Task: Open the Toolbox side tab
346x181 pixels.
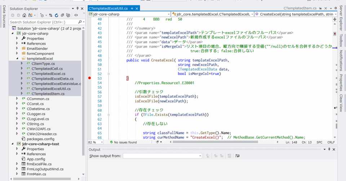Action: (341, 40)
